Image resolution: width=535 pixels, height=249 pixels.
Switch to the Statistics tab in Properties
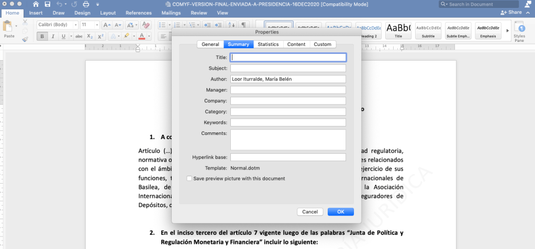268,44
